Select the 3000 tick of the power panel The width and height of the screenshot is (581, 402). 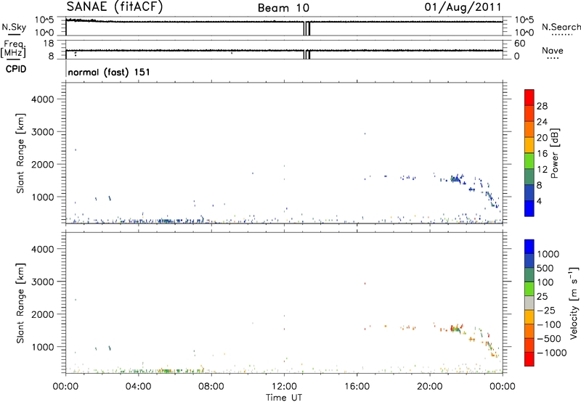coord(42,132)
